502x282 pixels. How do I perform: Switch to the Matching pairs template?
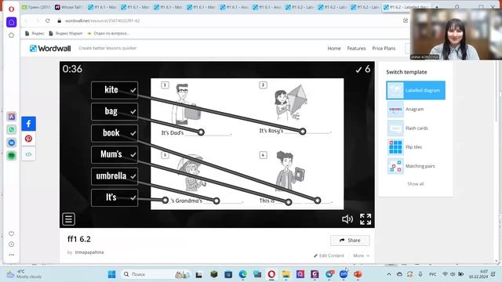click(x=416, y=166)
